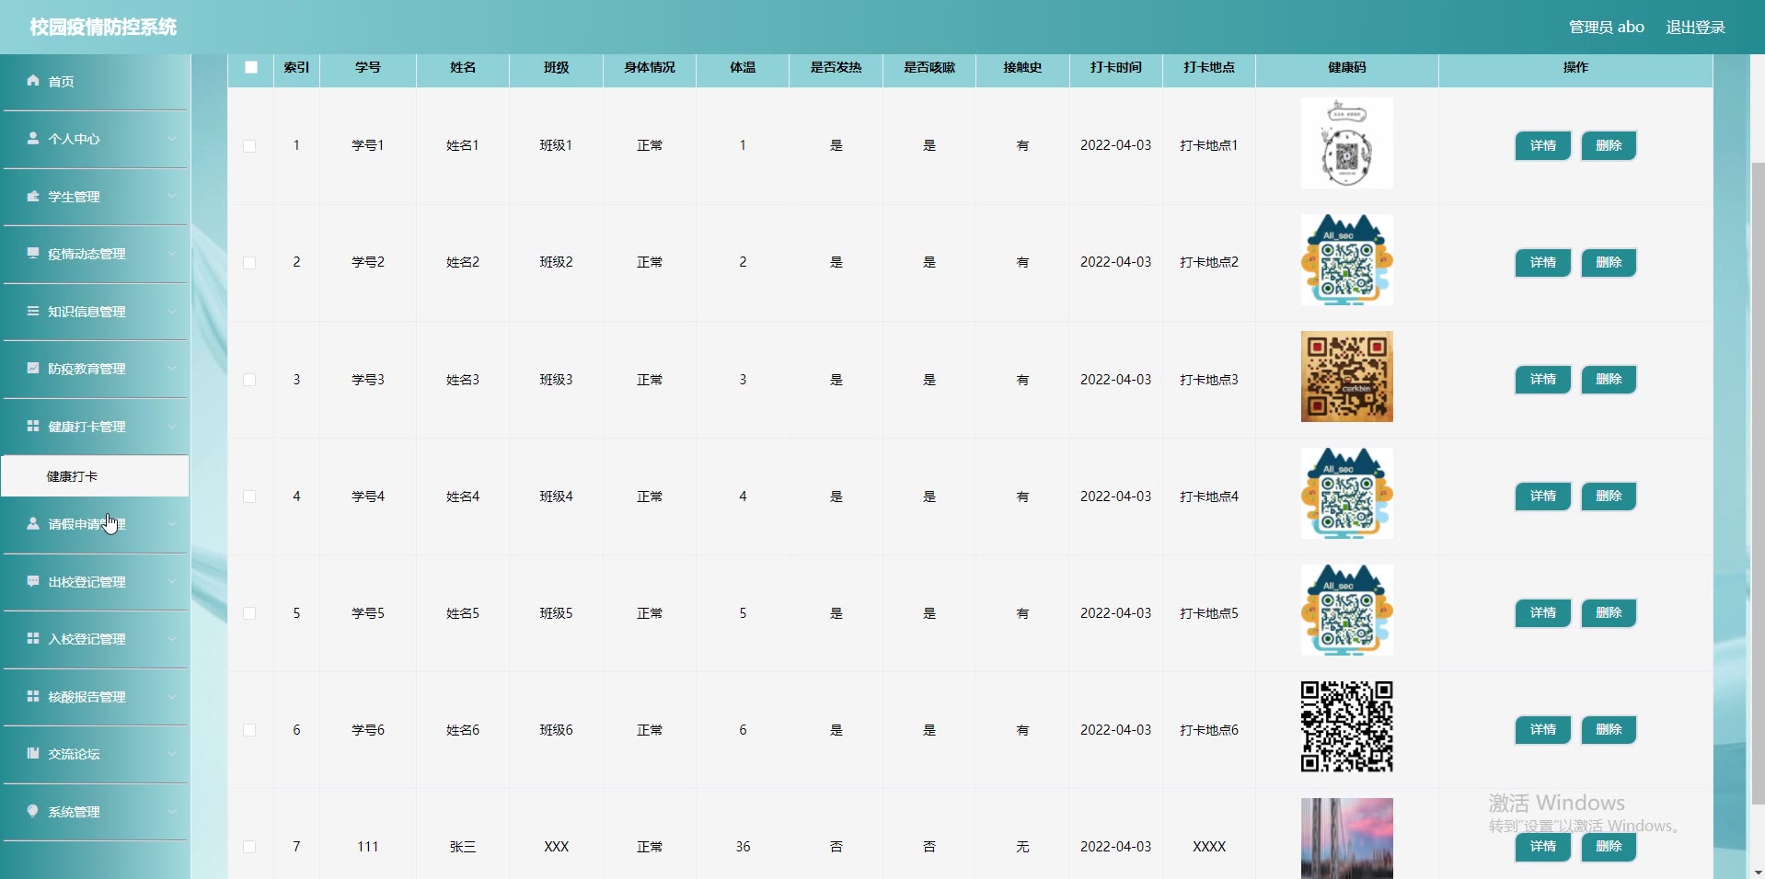Image resolution: width=1765 pixels, height=879 pixels.
Task: Click the scrollbar down arrow
Action: click(1758, 872)
